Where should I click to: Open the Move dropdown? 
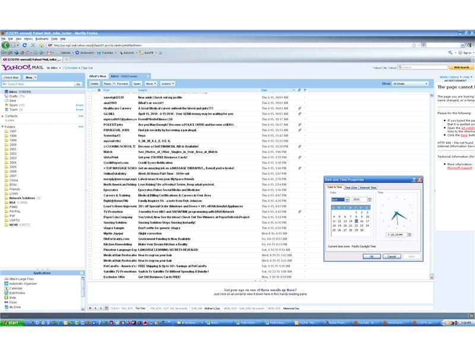[151, 84]
